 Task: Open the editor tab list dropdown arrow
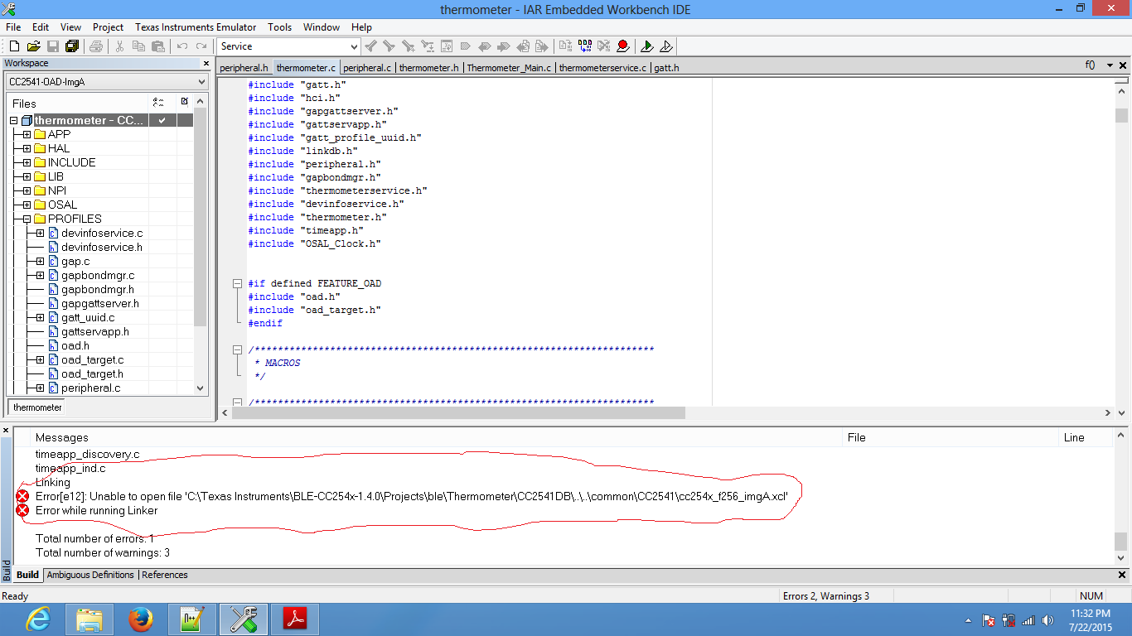[1110, 65]
